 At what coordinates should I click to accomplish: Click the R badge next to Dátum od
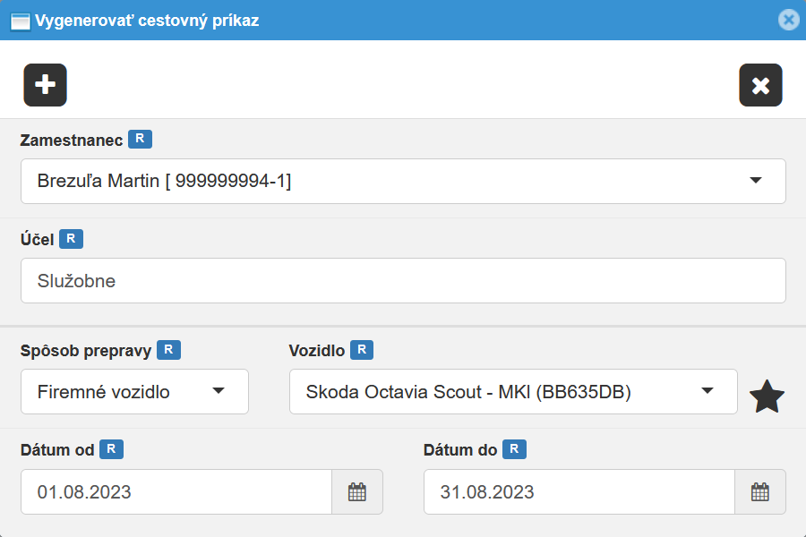pos(111,449)
